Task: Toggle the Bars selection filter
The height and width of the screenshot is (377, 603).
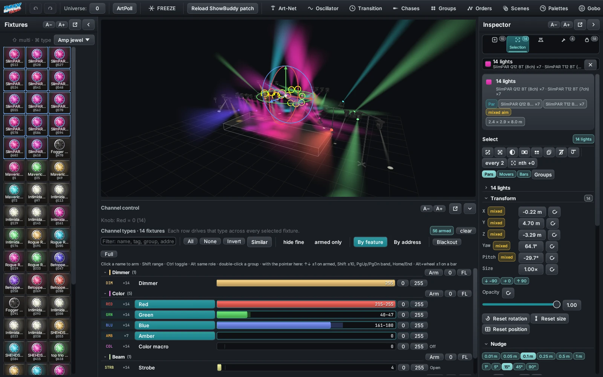Action: (x=524, y=174)
